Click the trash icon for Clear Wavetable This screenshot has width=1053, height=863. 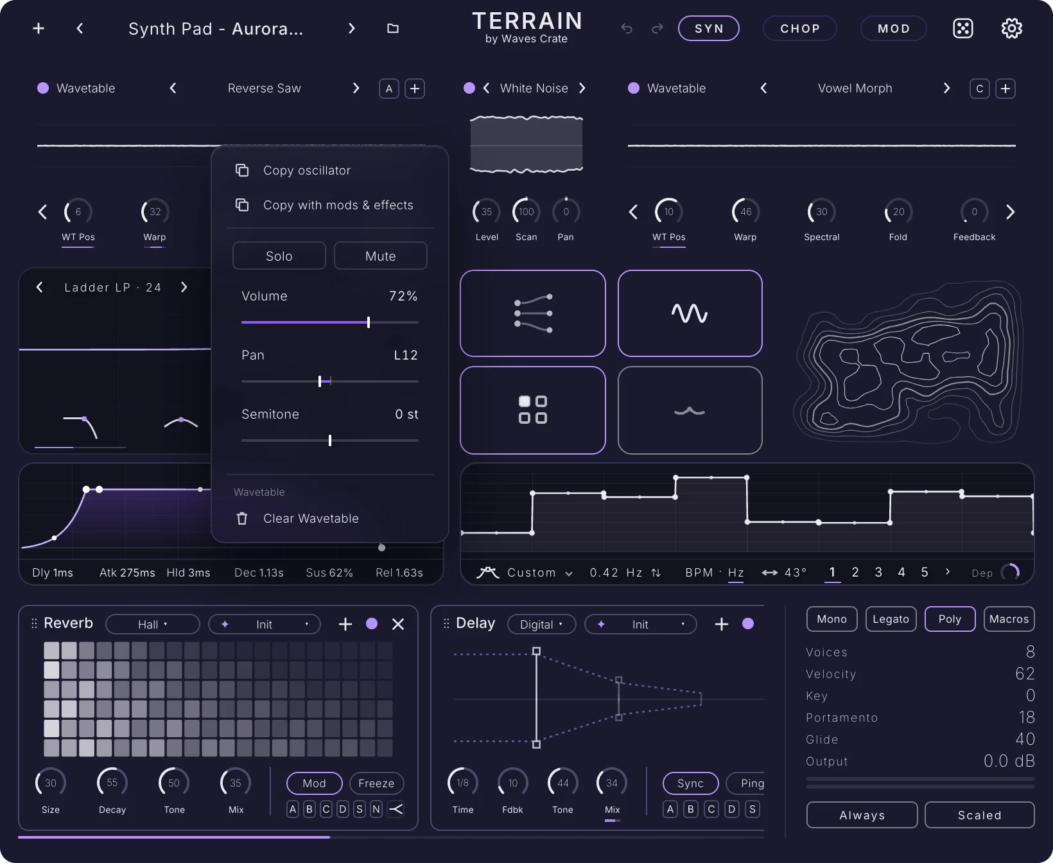242,518
